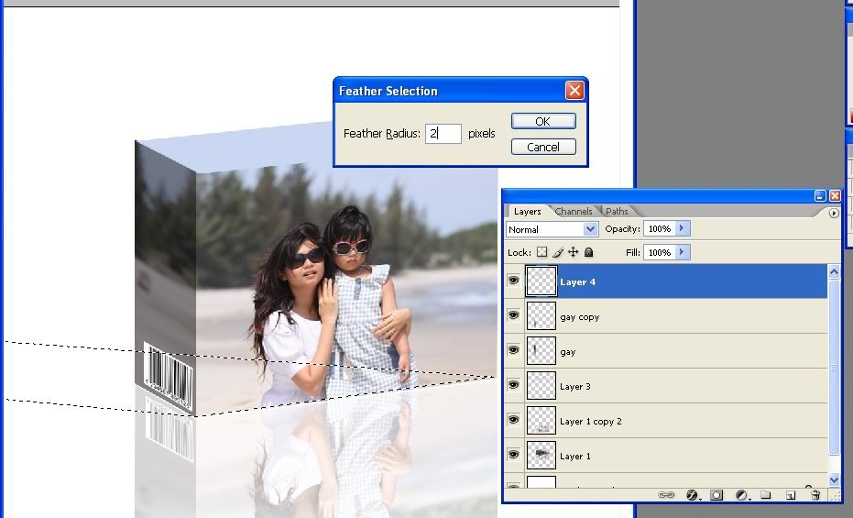Screen dimensions: 853x518
Task: Hide Layer 3 with eye icon
Action: (x=513, y=386)
